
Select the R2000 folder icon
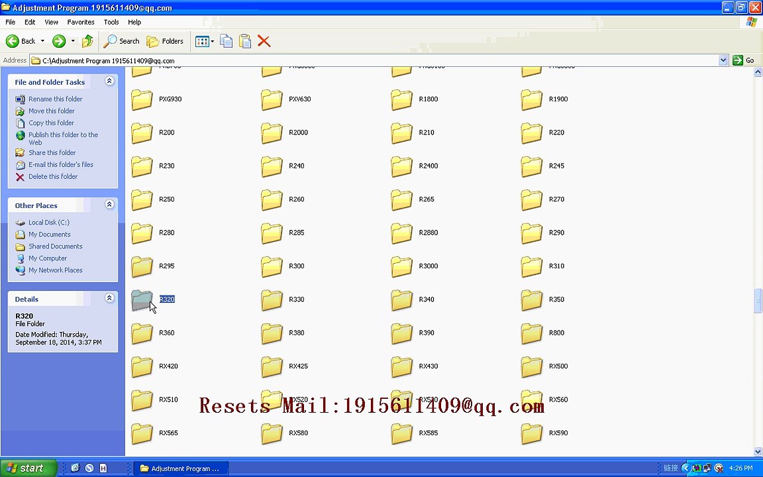tap(272, 133)
